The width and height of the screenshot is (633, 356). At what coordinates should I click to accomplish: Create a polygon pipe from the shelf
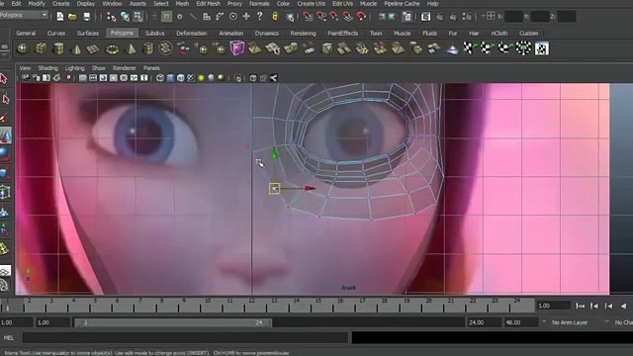[x=148, y=48]
